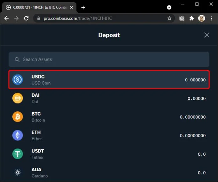Click the Bitcoin logo icon

[17, 117]
